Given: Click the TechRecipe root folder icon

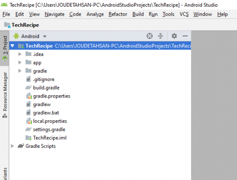Looking at the screenshot, I should pyautogui.click(x=21, y=46).
